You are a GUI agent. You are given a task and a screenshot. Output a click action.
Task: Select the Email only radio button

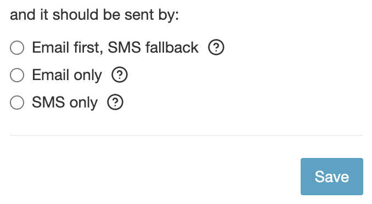point(17,75)
